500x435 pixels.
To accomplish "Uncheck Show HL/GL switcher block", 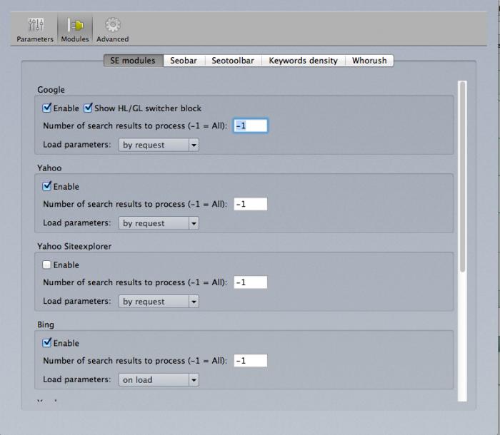I will 88,108.
